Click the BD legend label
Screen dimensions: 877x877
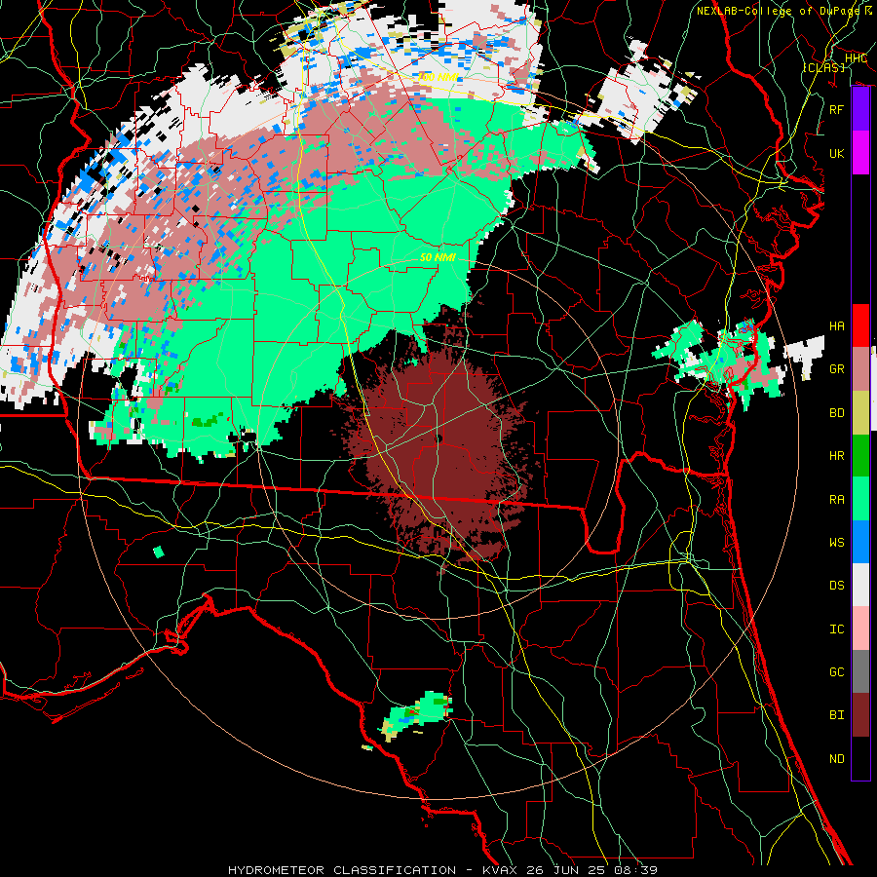(x=836, y=413)
